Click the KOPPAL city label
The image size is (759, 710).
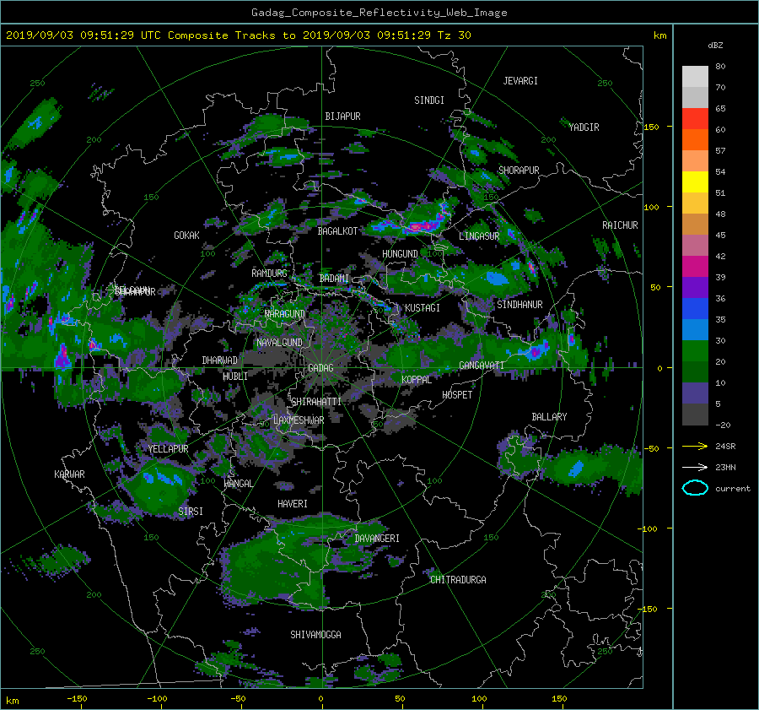pos(417,380)
